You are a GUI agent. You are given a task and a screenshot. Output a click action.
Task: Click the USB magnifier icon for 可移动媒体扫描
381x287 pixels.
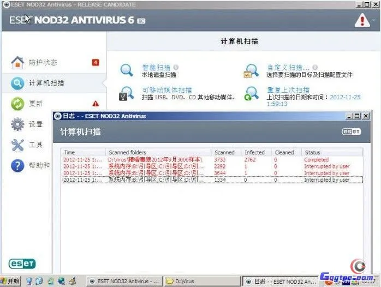[x=126, y=93]
